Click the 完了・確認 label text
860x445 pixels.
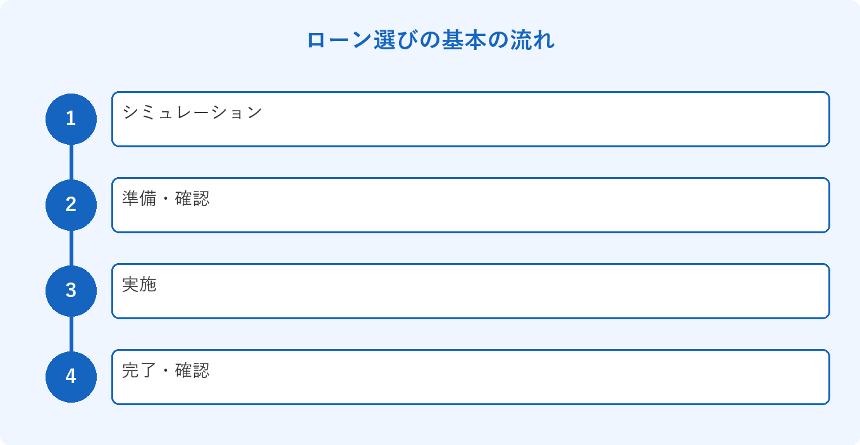166,370
